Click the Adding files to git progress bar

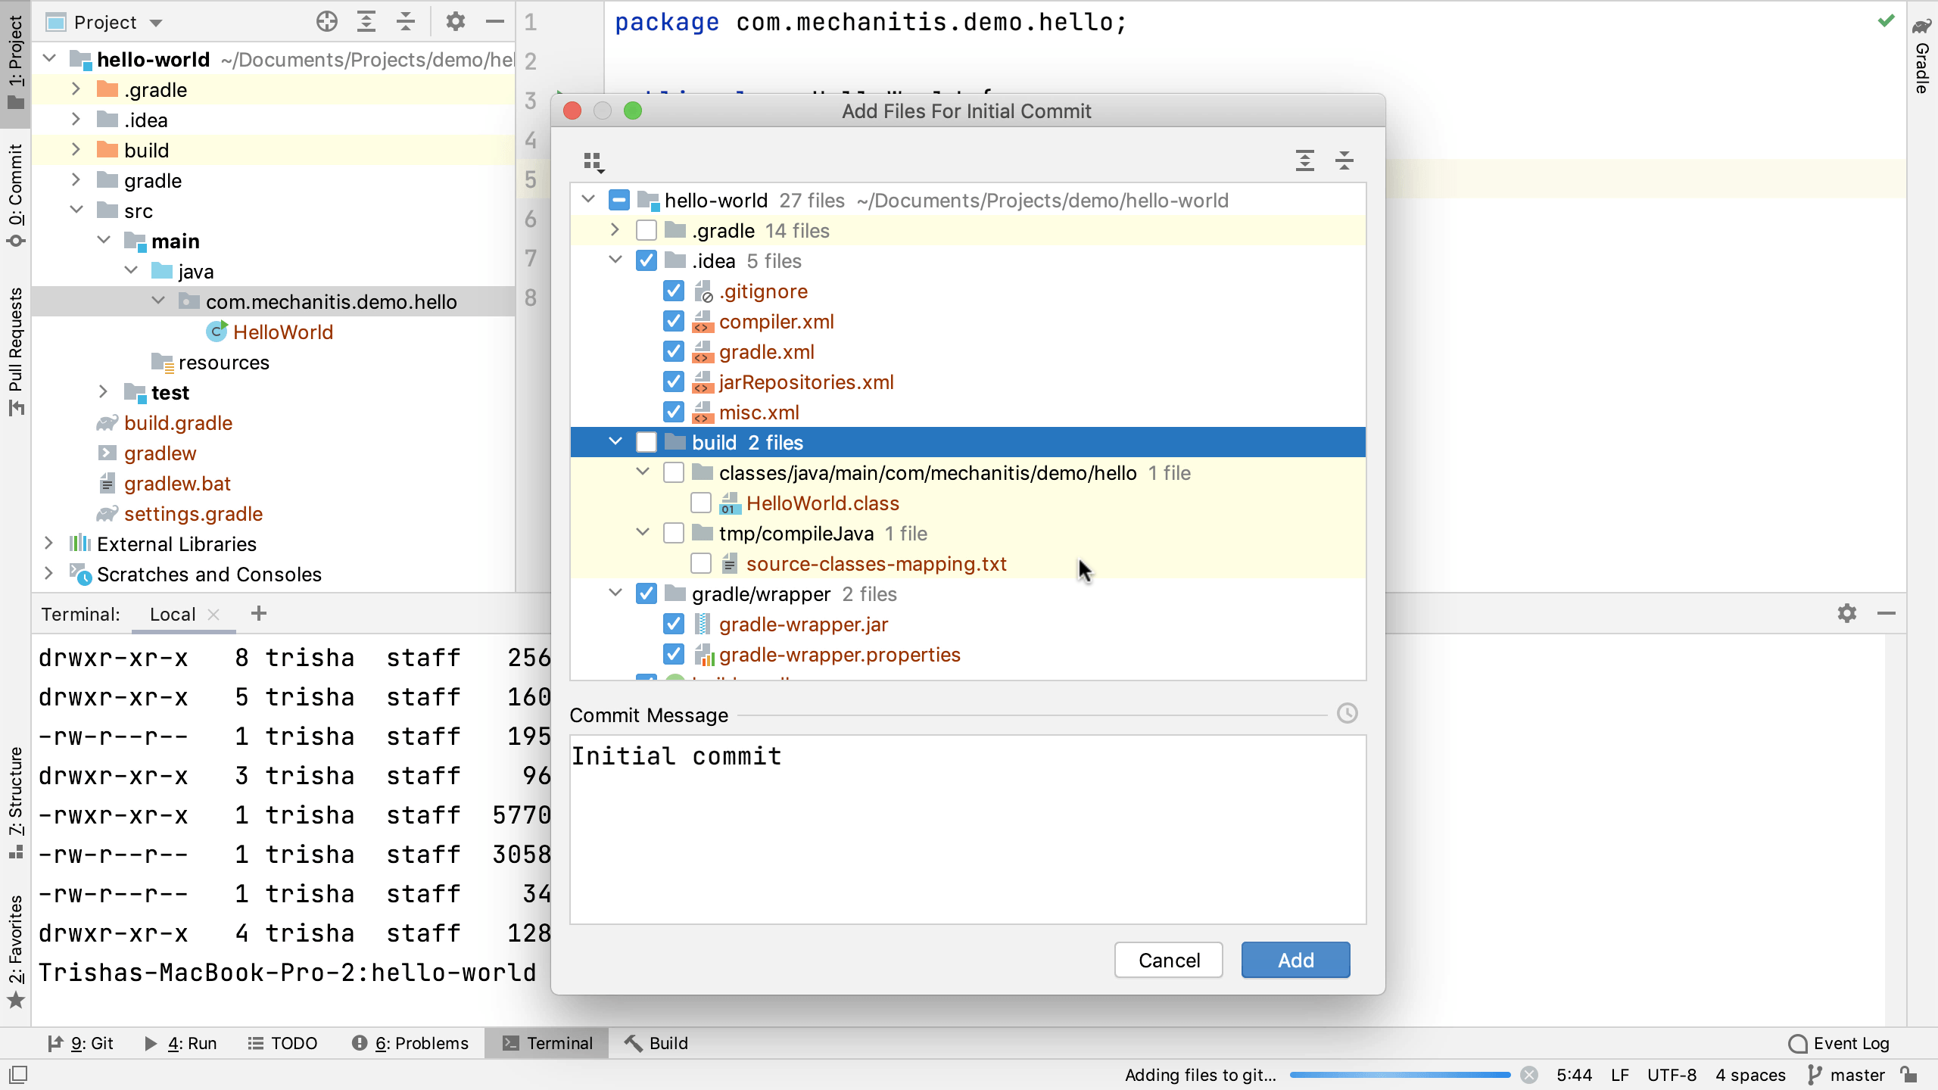(x=1401, y=1074)
